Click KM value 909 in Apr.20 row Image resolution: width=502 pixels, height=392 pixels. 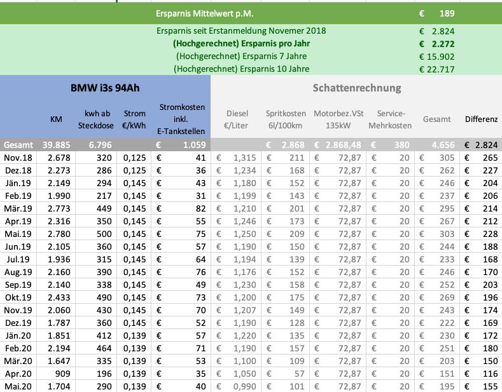(62, 374)
